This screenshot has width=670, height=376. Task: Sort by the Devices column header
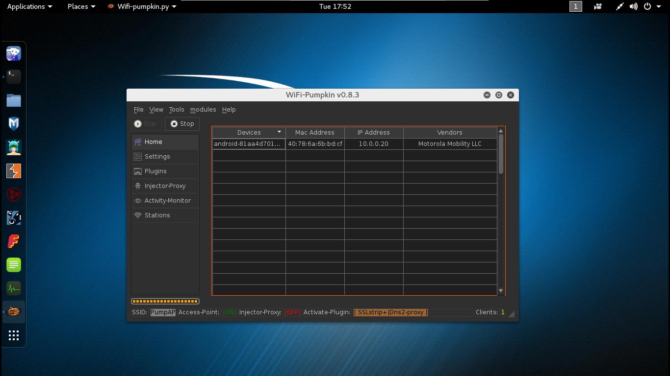click(x=249, y=133)
